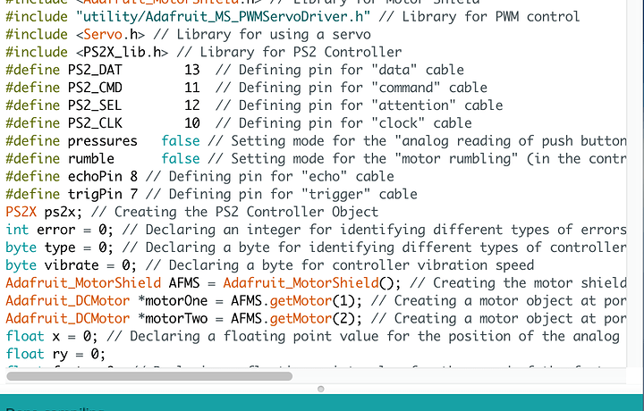
Task: Click orange "Servo" in the include line
Action: 103,35
